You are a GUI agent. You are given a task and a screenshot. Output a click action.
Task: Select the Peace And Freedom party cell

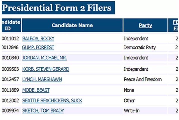point(143,79)
